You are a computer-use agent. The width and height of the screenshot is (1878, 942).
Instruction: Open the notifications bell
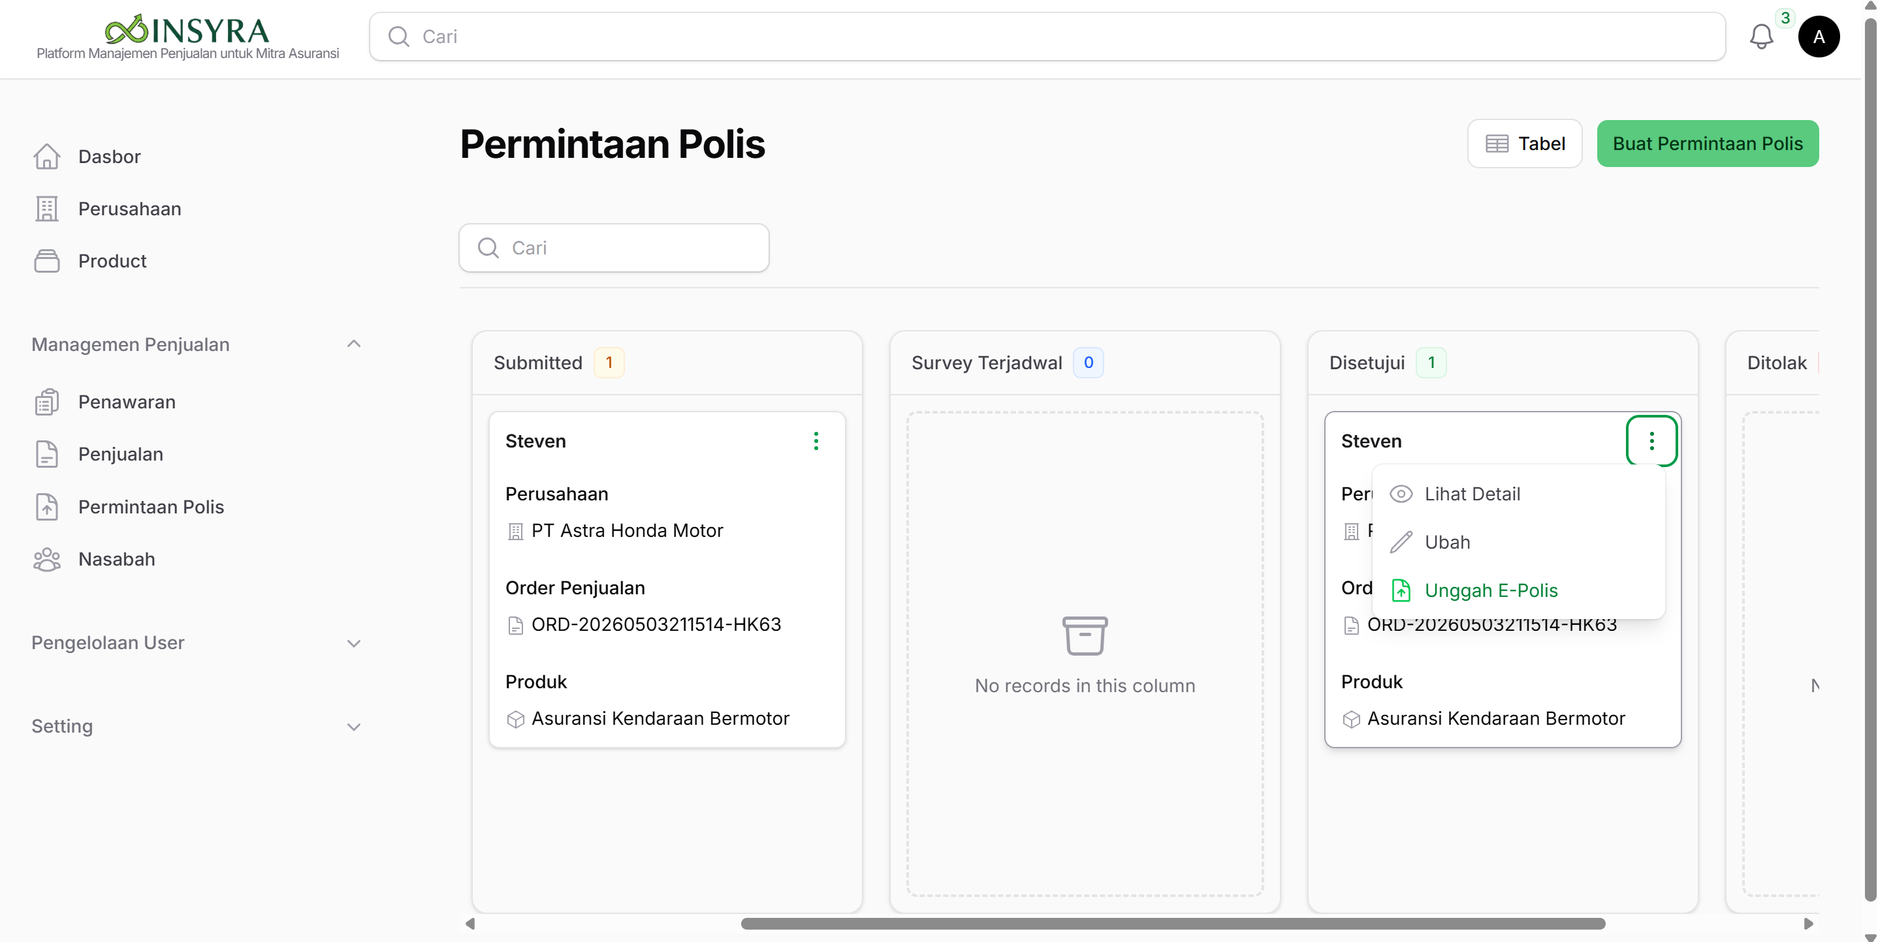tap(1760, 37)
